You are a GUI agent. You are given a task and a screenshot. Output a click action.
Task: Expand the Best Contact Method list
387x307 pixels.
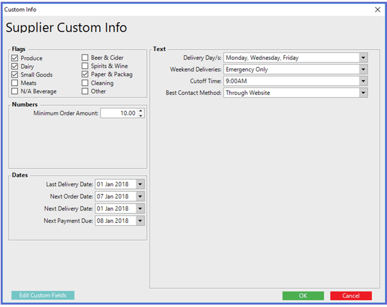click(x=363, y=93)
